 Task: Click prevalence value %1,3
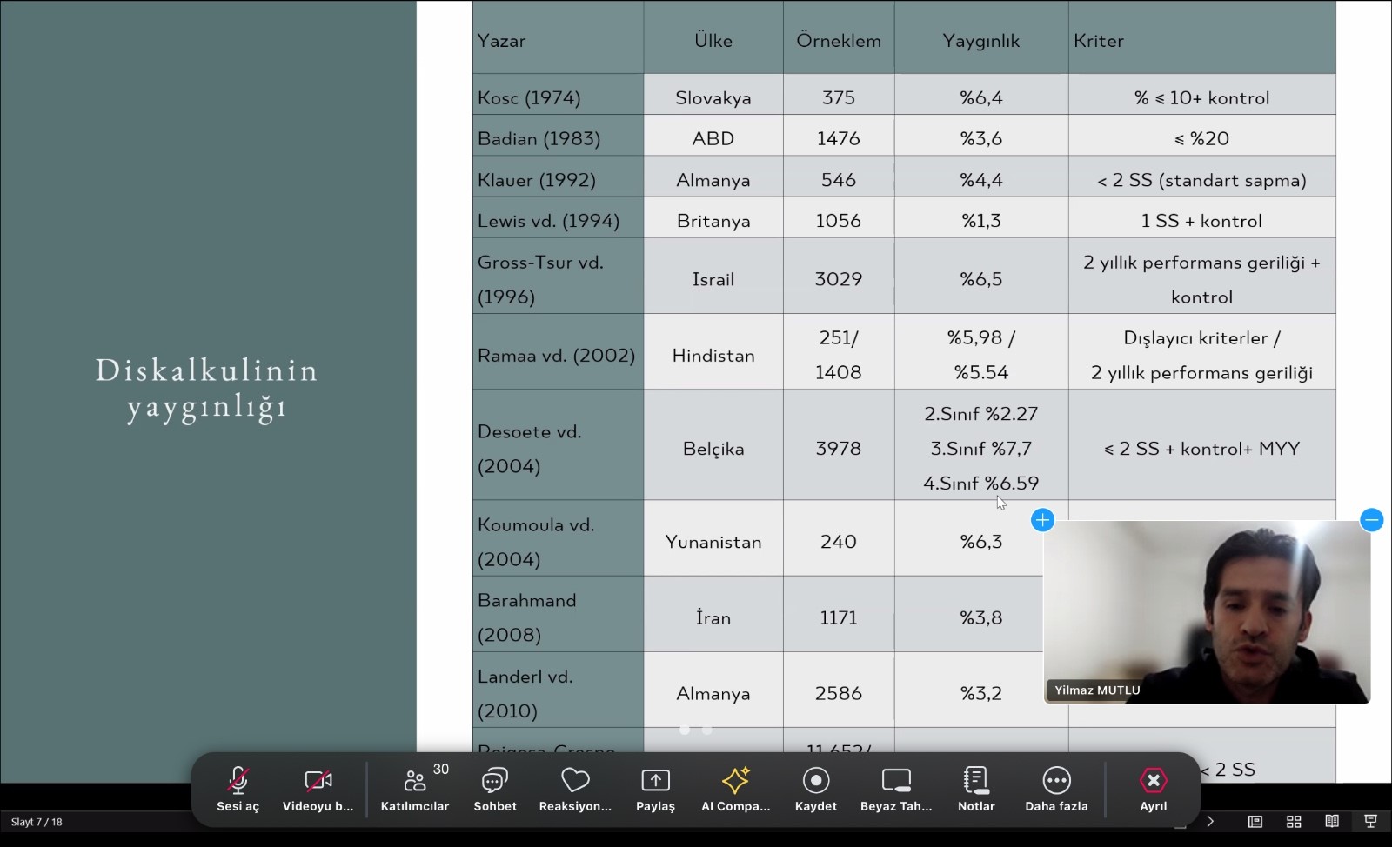point(981,221)
